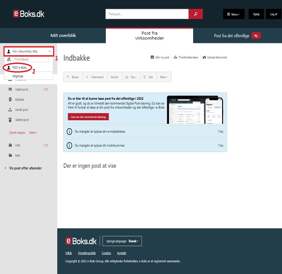Screen dimensions: 282x274
Task: Open the Kladder folder
Action: point(20,99)
